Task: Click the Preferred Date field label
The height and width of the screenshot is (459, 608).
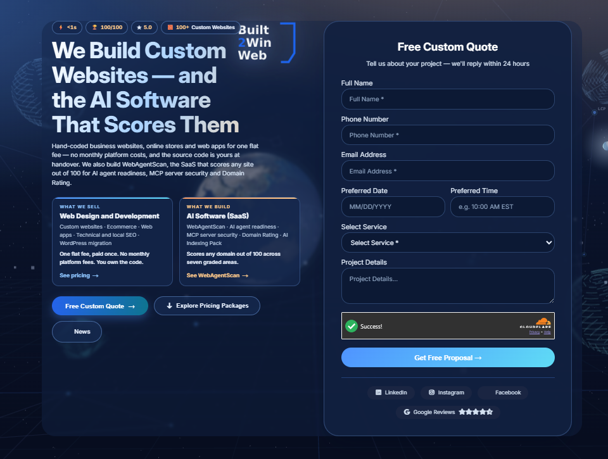Action: coord(364,191)
